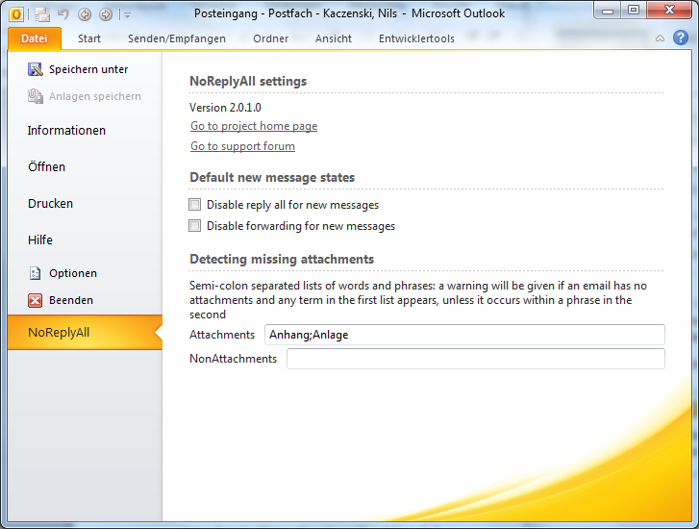Click the Outlook Help question mark icon
Viewport: 699px width, 529px height.
(681, 38)
